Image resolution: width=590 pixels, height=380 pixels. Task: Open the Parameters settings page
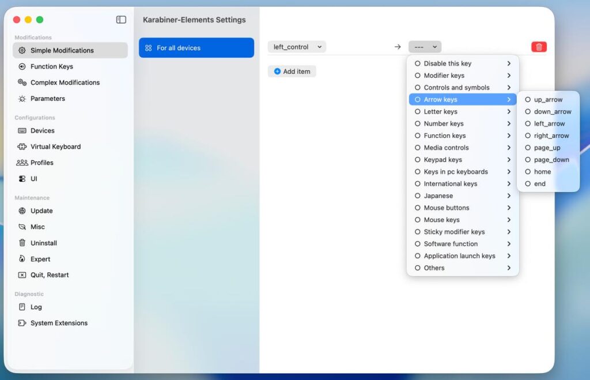click(47, 99)
